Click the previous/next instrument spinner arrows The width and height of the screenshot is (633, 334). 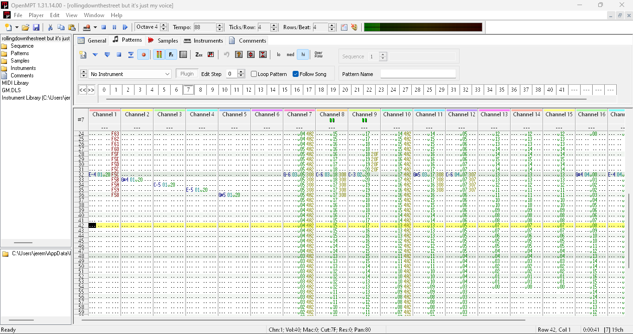click(83, 74)
